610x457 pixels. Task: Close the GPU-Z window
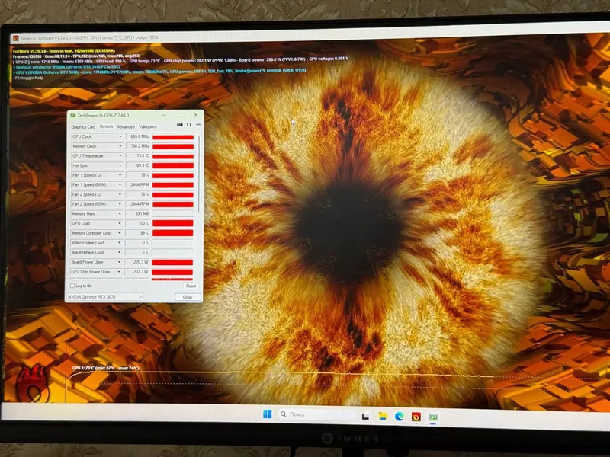(x=196, y=115)
